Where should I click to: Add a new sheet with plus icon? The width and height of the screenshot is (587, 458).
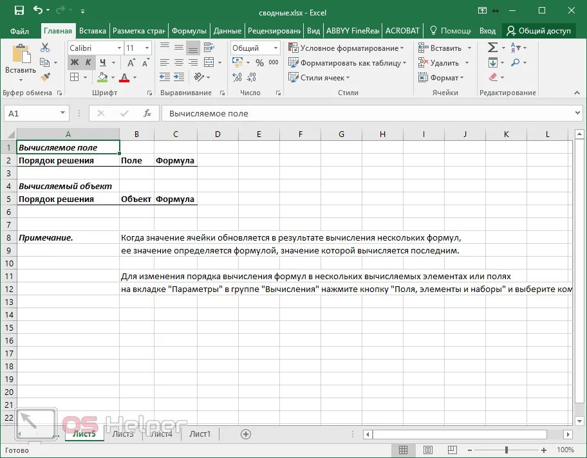tap(246, 434)
